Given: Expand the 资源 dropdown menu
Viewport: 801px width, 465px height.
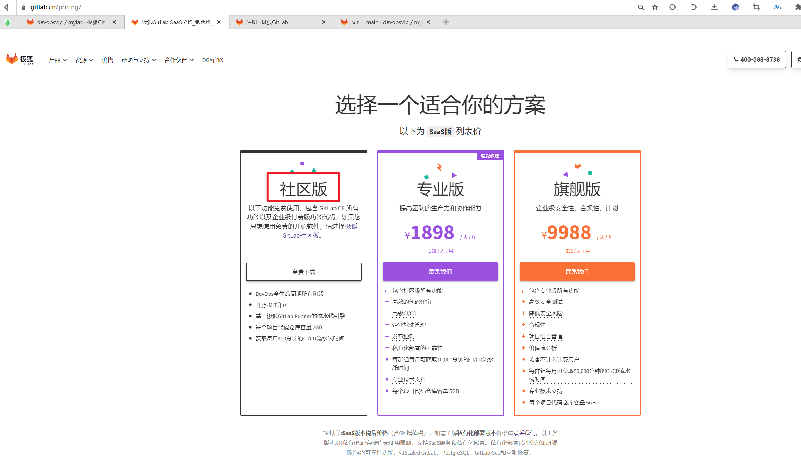Looking at the screenshot, I should point(84,60).
